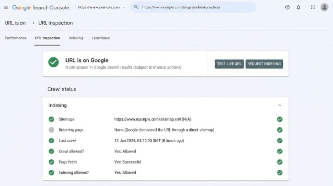Open the Experience tab

[x=101, y=38]
